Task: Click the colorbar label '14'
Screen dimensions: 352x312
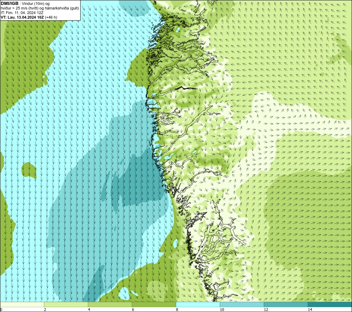Action: tap(310, 310)
